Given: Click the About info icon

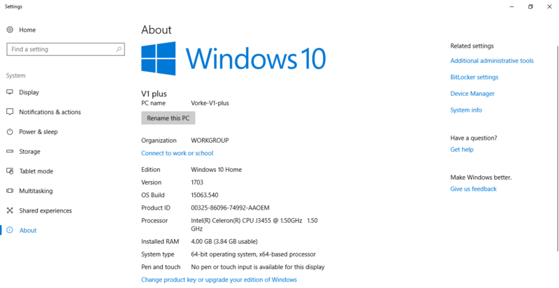Looking at the screenshot, I should 10,230.
